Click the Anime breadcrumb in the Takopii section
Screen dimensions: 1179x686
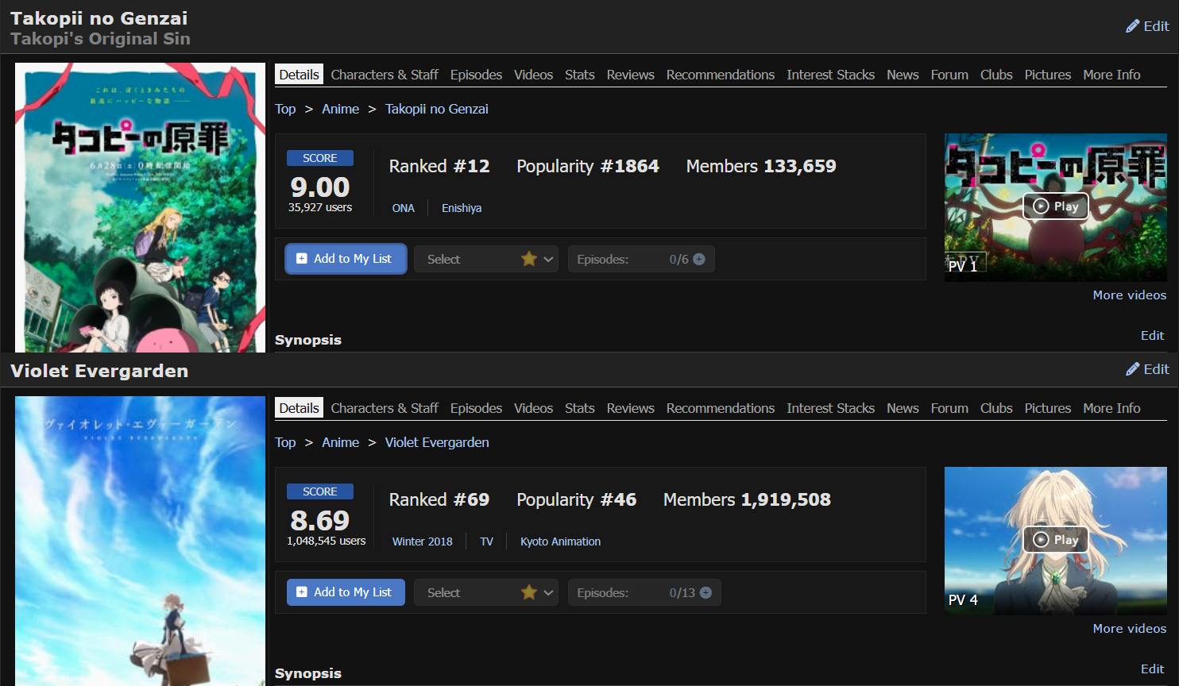tap(340, 109)
